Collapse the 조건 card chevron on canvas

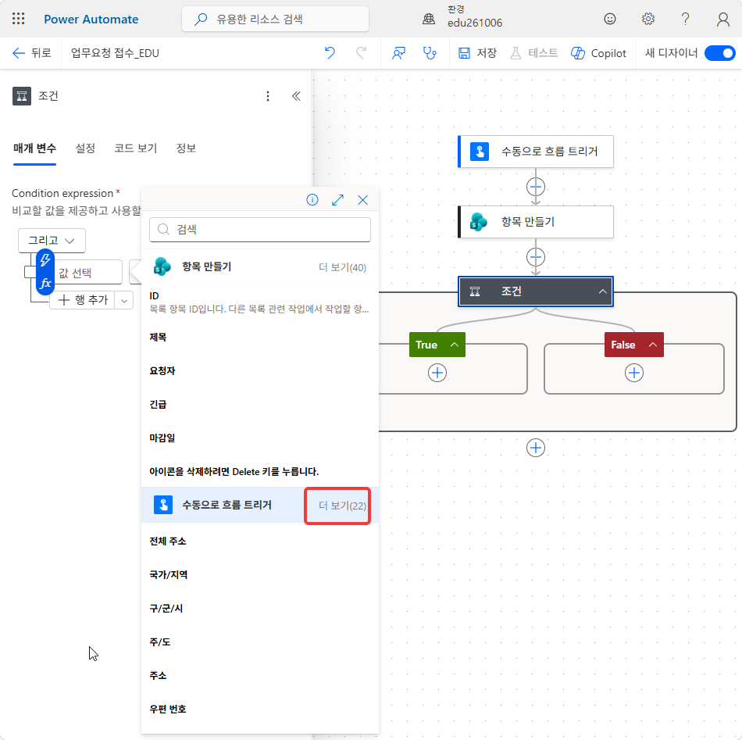[x=602, y=291]
